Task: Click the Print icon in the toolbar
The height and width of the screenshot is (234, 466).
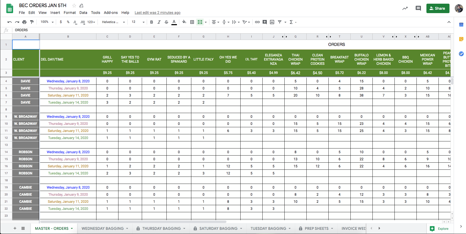Action: click(24, 22)
